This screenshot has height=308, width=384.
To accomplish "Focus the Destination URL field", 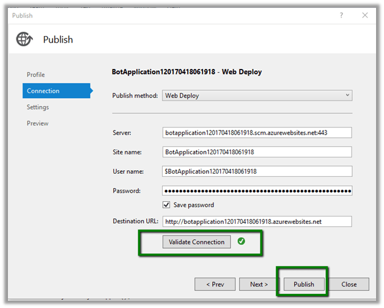I will (257, 221).
